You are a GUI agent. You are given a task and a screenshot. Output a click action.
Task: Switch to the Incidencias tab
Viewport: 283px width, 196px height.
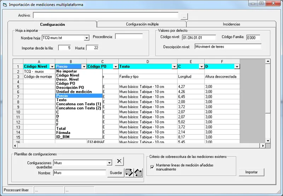click(231, 24)
